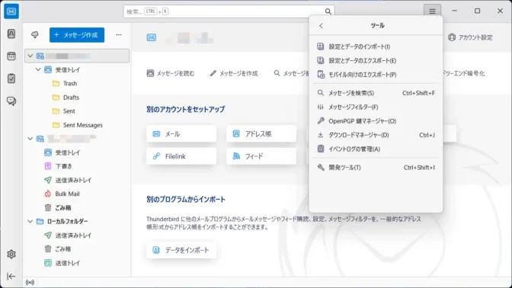Click the online status icon in status bar

(x=30, y=283)
